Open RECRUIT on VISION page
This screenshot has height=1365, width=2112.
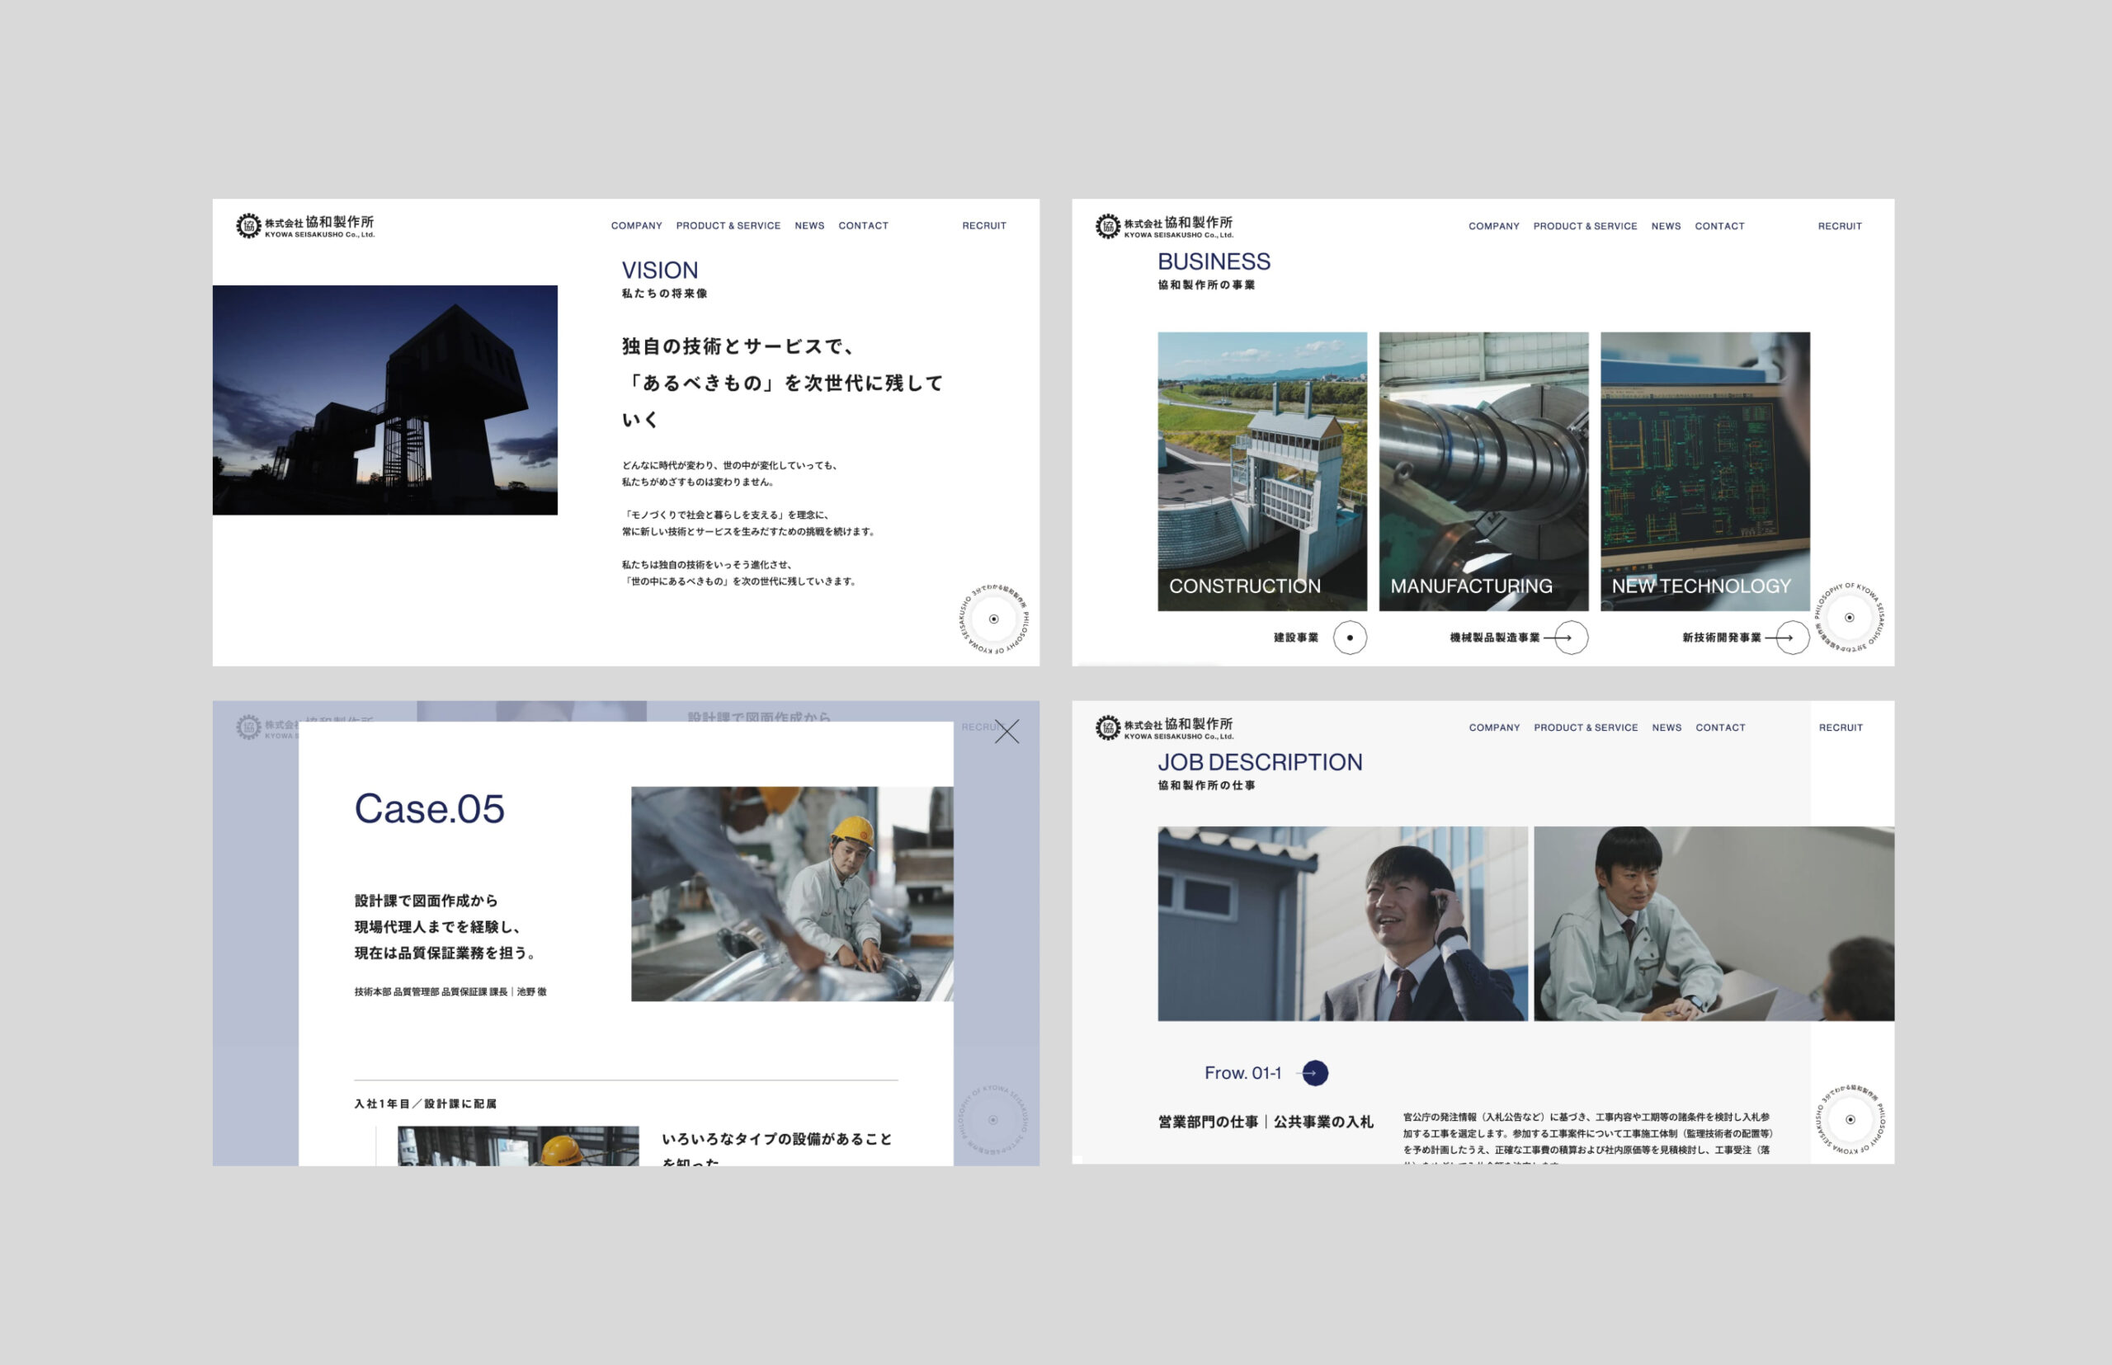click(x=984, y=226)
